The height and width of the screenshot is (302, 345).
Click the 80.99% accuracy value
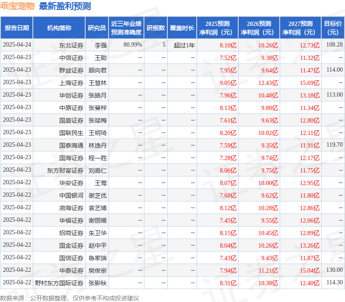coord(133,45)
